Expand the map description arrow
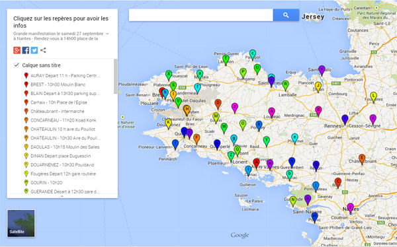397x247 pixels. (107, 34)
